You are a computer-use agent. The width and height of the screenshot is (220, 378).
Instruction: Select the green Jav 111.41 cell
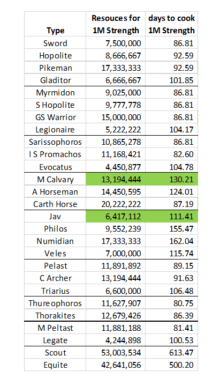pyautogui.click(x=171, y=216)
